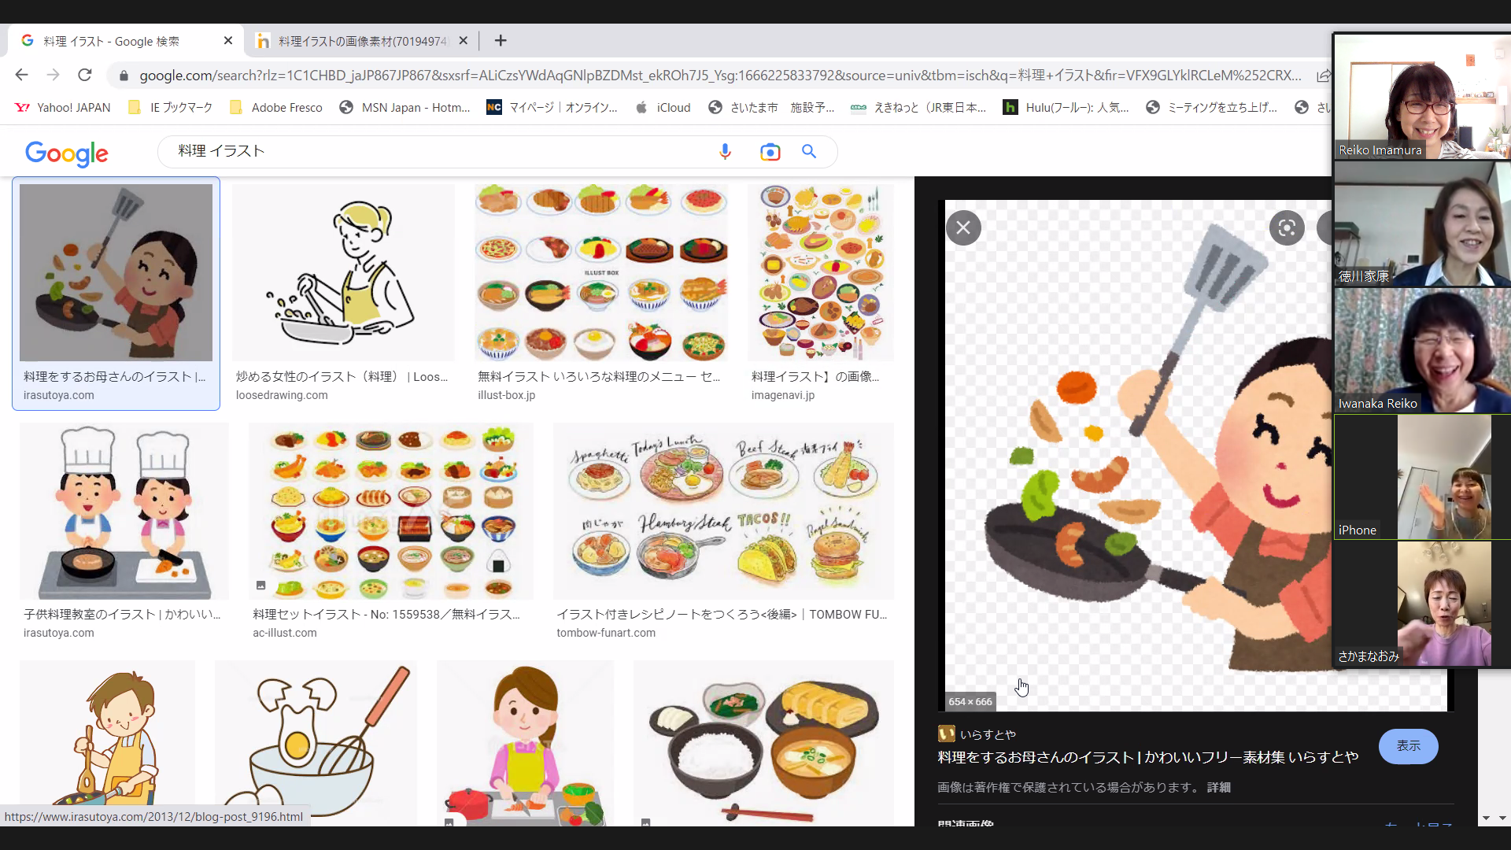Open the Adobe Fresco bookmark folder
The height and width of the screenshot is (850, 1511).
click(x=276, y=107)
